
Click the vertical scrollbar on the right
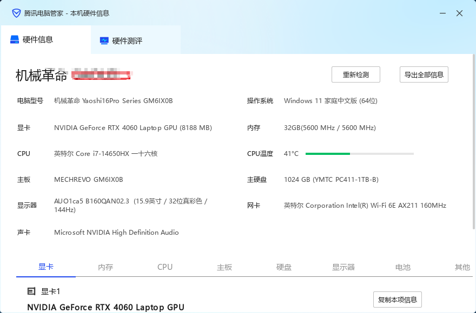[474, 141]
